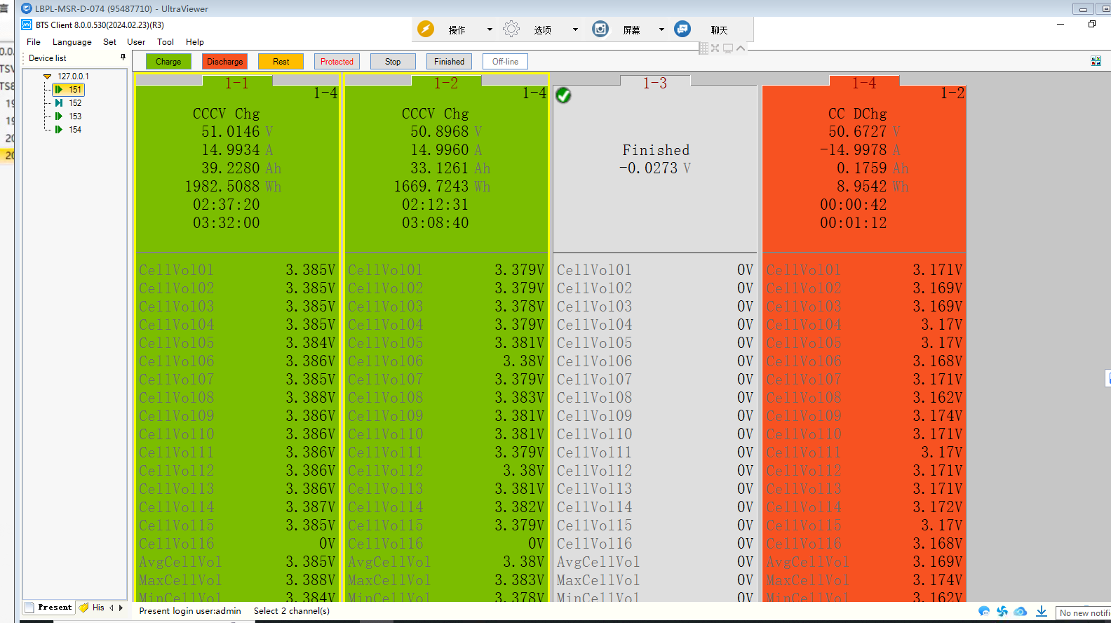Click the pinwheel tray icon
Screen dimensions: 1111x623
point(1002,612)
